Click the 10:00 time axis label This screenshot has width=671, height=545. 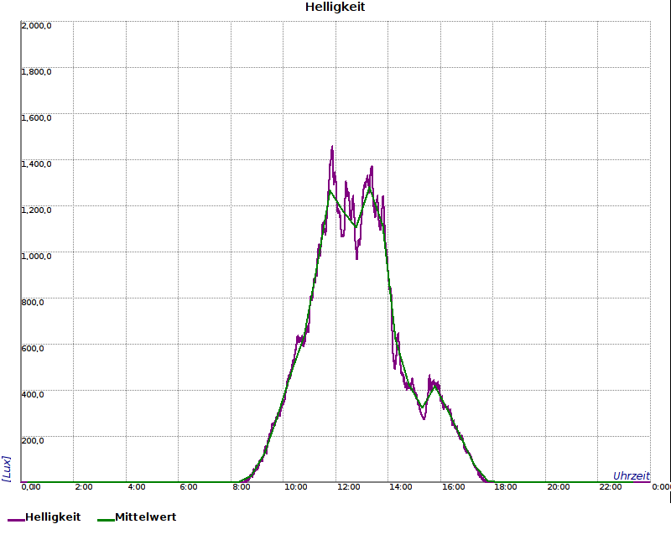[296, 487]
